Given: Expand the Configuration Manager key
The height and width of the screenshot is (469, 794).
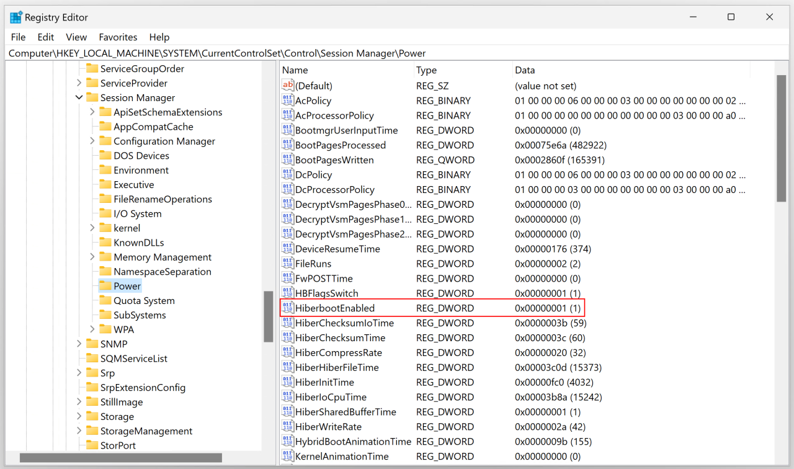Looking at the screenshot, I should 92,141.
